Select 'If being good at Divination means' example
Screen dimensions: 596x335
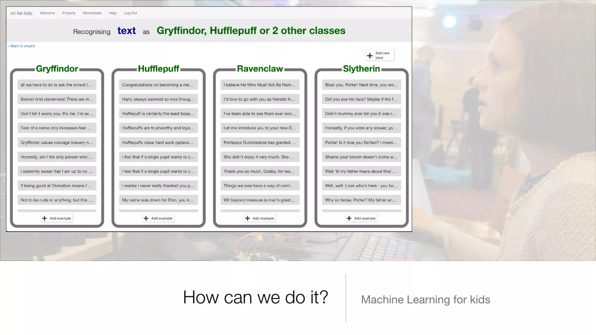pos(57,186)
